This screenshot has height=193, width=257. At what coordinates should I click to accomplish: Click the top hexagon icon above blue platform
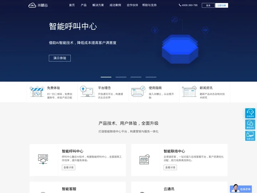tap(174, 20)
